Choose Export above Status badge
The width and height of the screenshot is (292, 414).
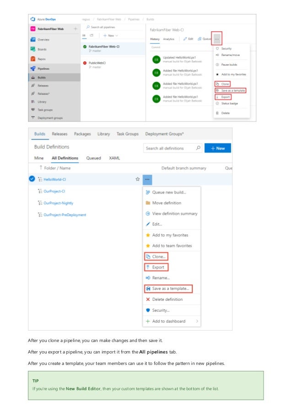point(223,97)
